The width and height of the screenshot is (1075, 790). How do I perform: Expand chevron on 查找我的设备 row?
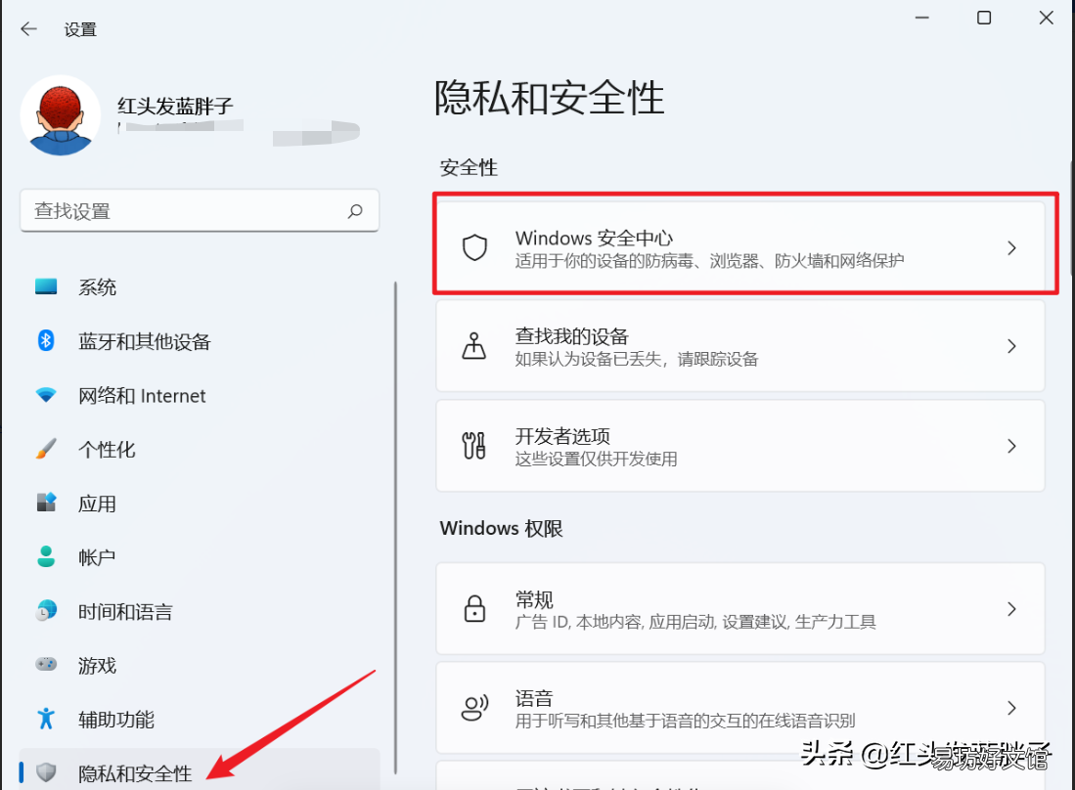[x=1012, y=346]
